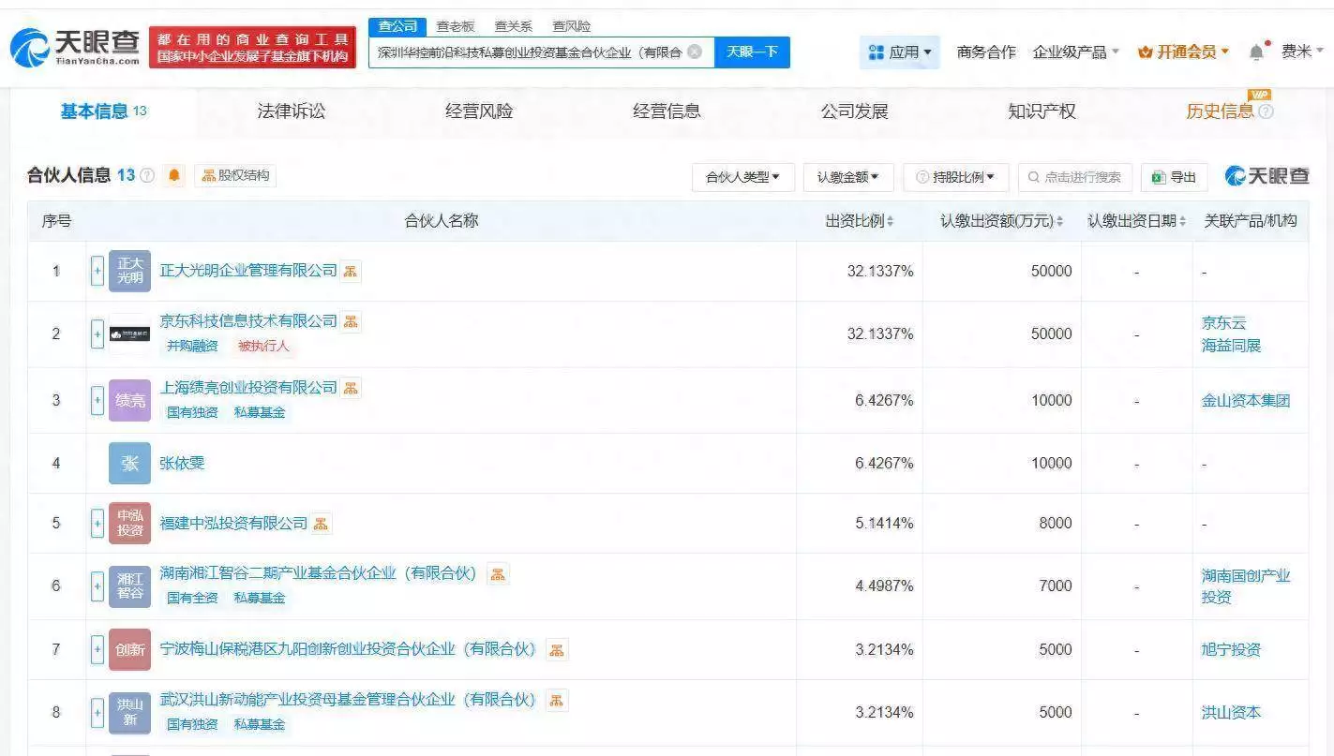Expand row 5 福建中泓投资有限公司
The height and width of the screenshot is (756, 1334).
tap(97, 523)
